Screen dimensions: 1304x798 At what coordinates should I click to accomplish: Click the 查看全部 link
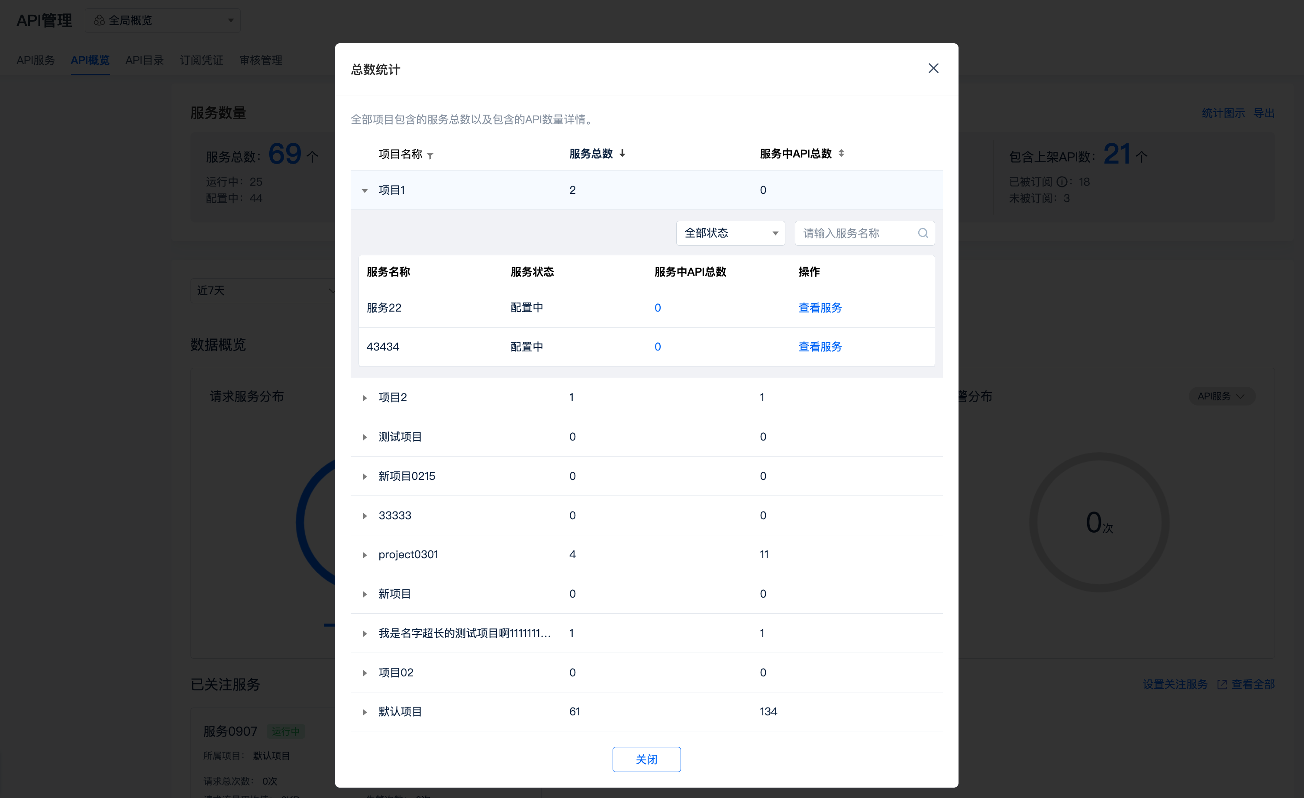(x=1252, y=684)
